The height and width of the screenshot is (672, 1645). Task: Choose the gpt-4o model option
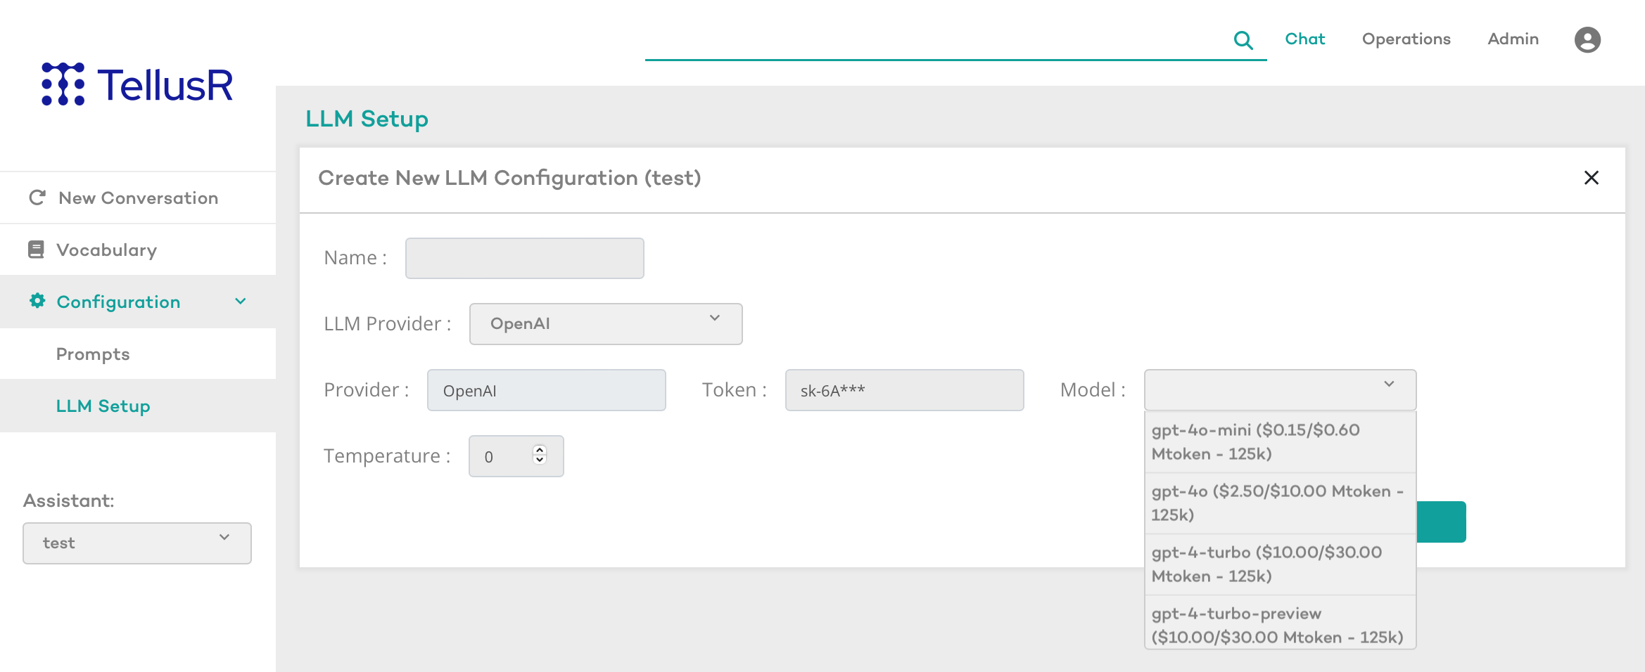pos(1279,503)
